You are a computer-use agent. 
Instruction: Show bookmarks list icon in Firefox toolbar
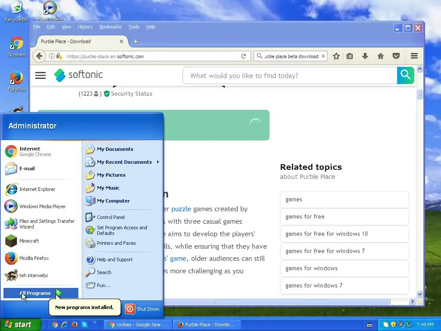click(350, 56)
